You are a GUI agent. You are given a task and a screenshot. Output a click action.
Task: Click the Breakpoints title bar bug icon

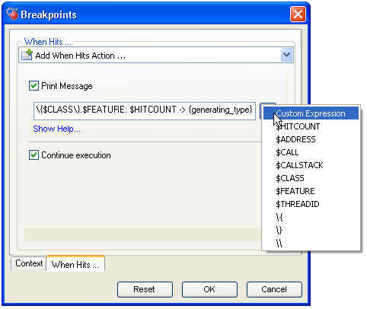(12, 14)
